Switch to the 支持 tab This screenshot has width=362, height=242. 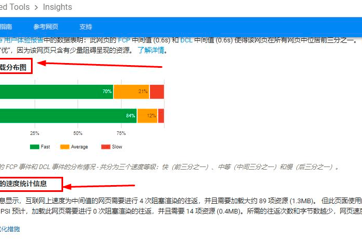coord(86,27)
